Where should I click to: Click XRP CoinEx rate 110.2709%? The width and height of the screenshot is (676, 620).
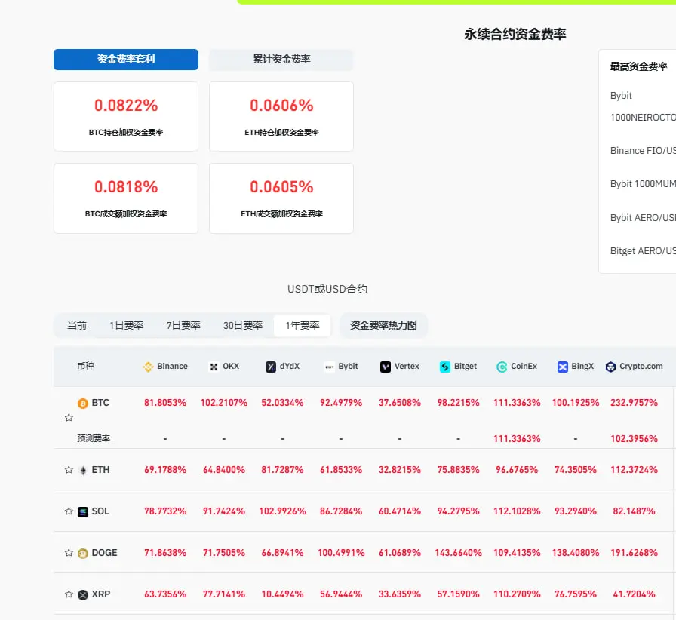point(517,594)
